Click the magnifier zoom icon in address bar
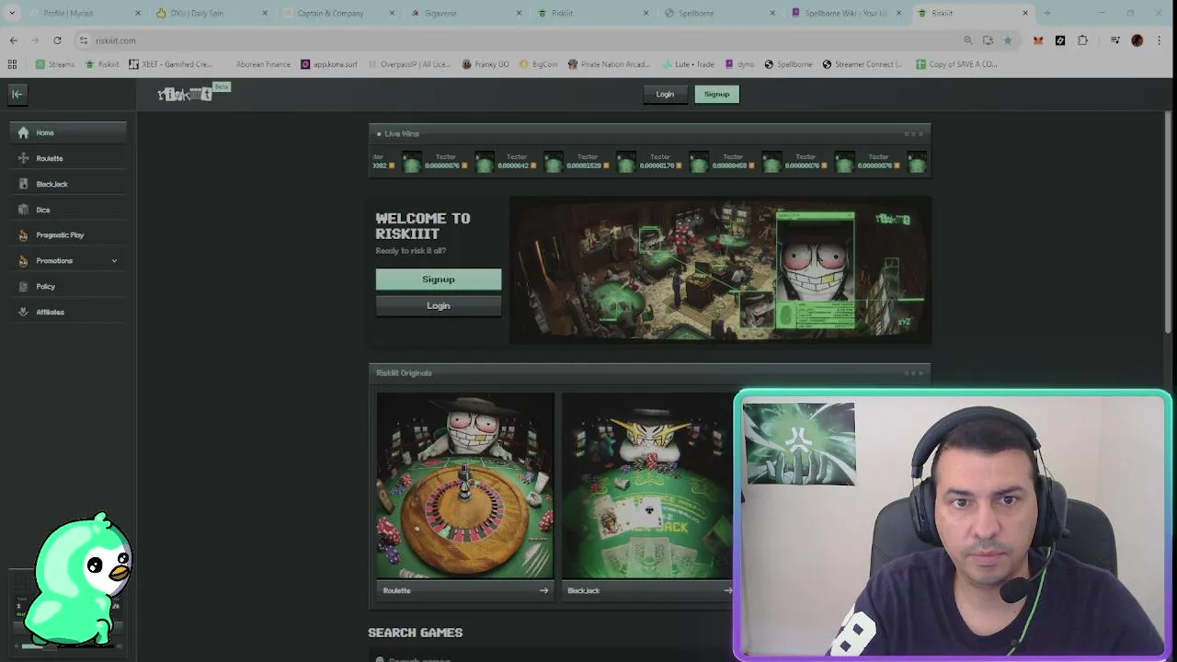The image size is (1177, 662). (967, 40)
